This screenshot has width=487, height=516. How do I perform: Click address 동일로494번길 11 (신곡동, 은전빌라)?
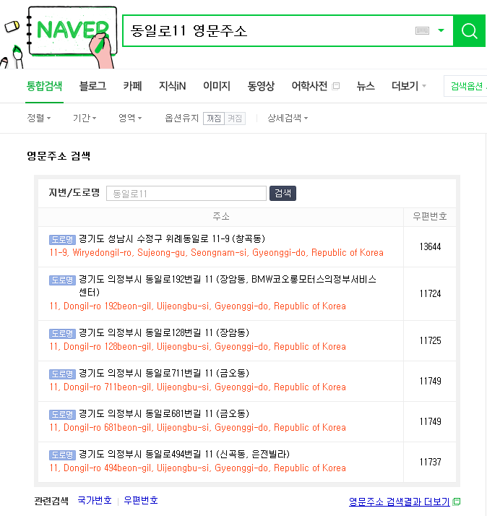point(184,455)
